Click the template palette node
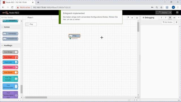Viewport: 181px width, 102px height. tap(10, 21)
